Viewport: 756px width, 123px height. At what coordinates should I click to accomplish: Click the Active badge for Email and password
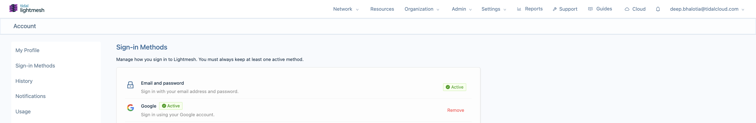tap(454, 87)
